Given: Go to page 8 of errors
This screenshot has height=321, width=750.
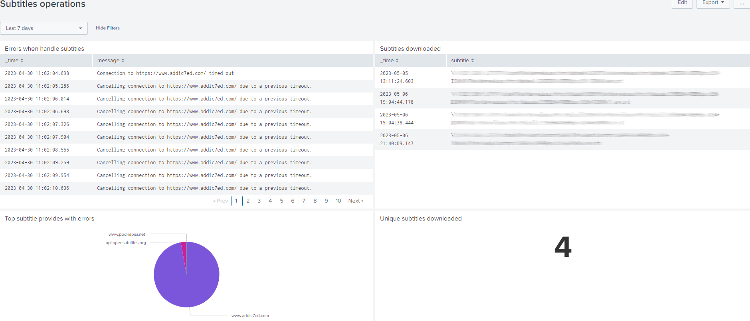Looking at the screenshot, I should coord(315,201).
